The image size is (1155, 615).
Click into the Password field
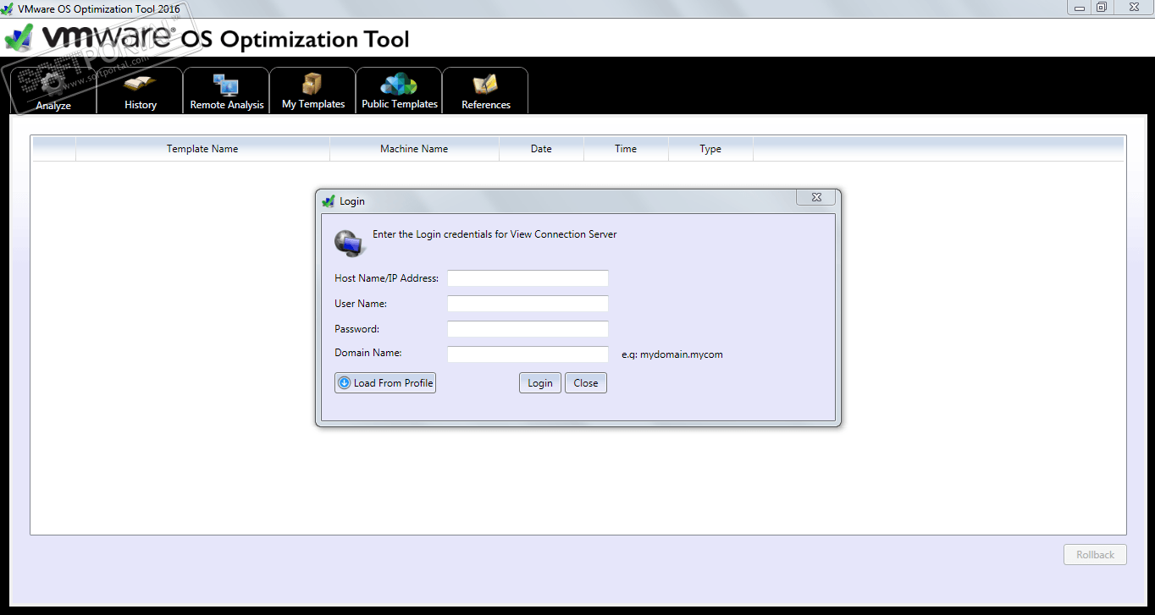[x=528, y=329]
